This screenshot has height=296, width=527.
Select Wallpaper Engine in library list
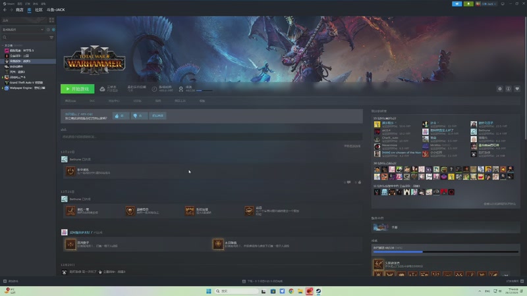tap(25, 88)
